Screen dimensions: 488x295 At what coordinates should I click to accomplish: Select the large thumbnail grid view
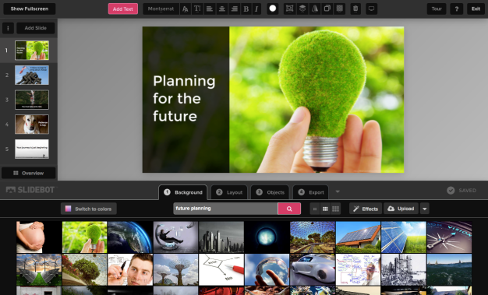(x=315, y=209)
